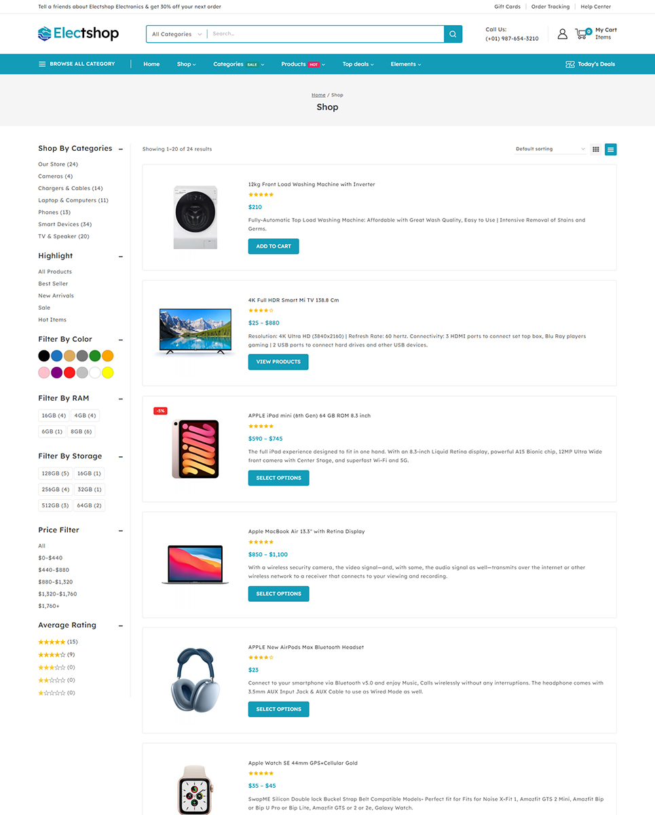Screen dimensions: 655x815
Task: Collapse the Shop By Categories section
Action: 121,149
